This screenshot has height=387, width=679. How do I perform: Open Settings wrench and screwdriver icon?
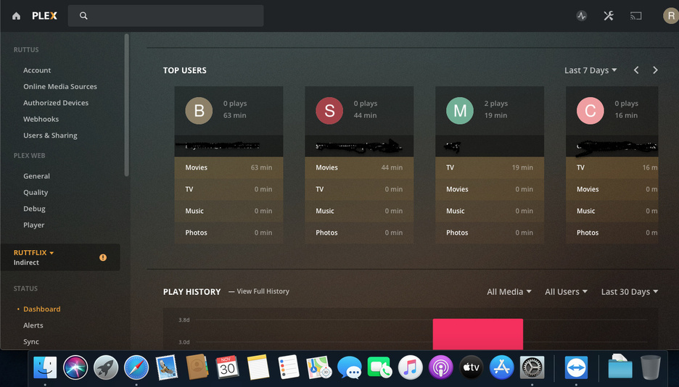pos(609,16)
